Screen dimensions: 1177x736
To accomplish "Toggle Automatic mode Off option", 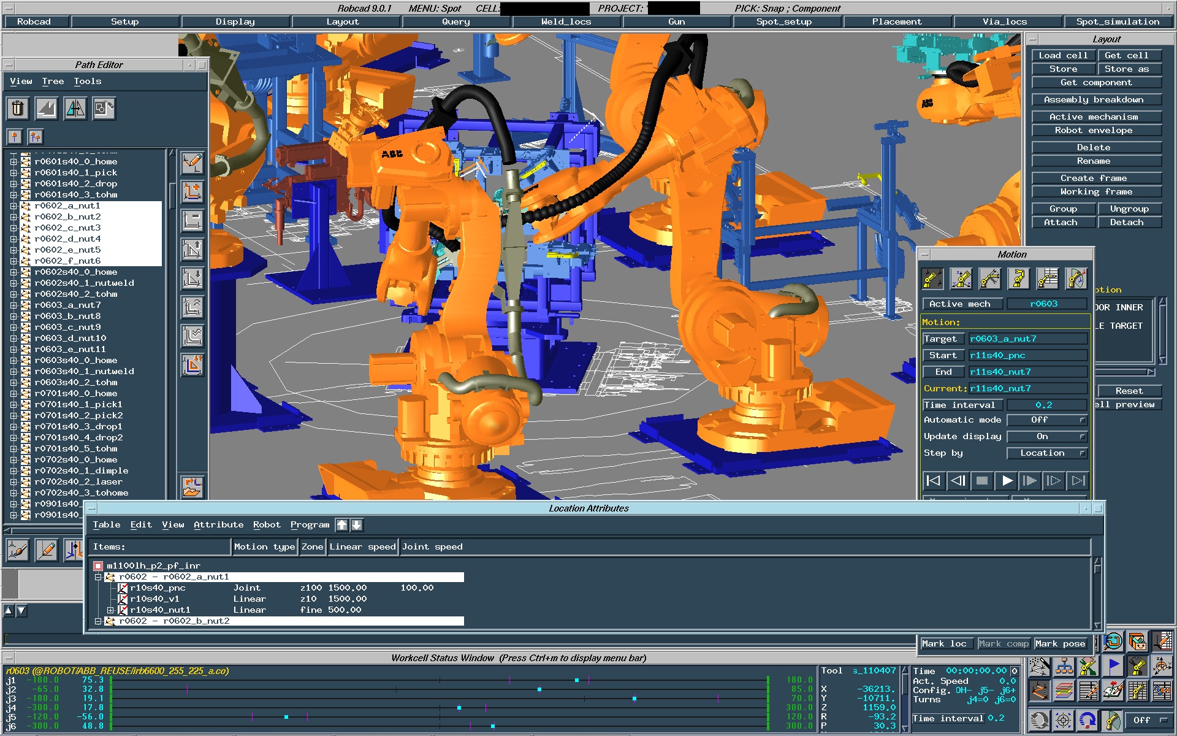I will coord(1047,420).
